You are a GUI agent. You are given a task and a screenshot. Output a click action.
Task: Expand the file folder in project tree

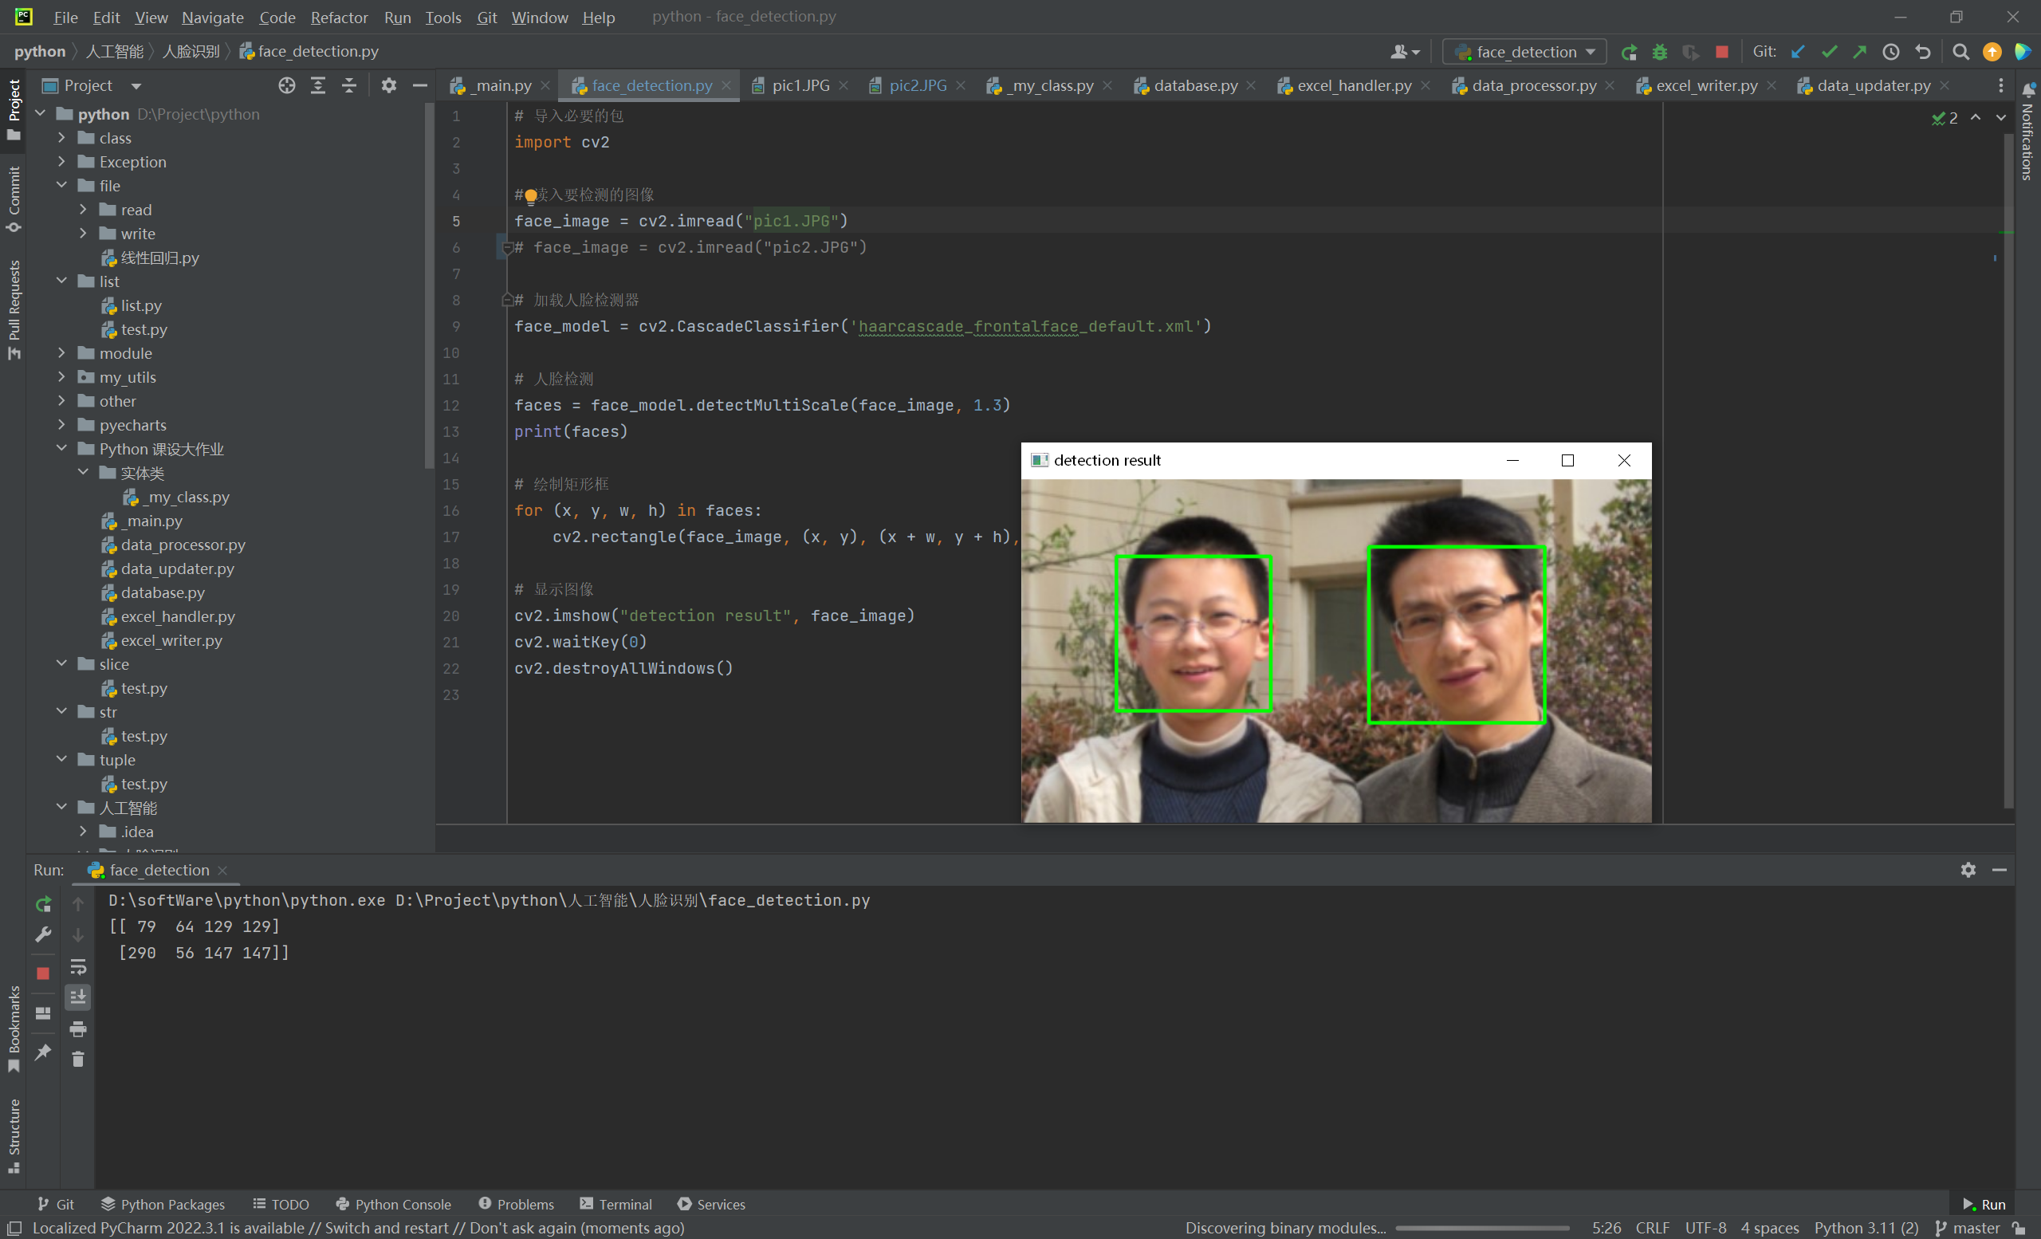[63, 185]
